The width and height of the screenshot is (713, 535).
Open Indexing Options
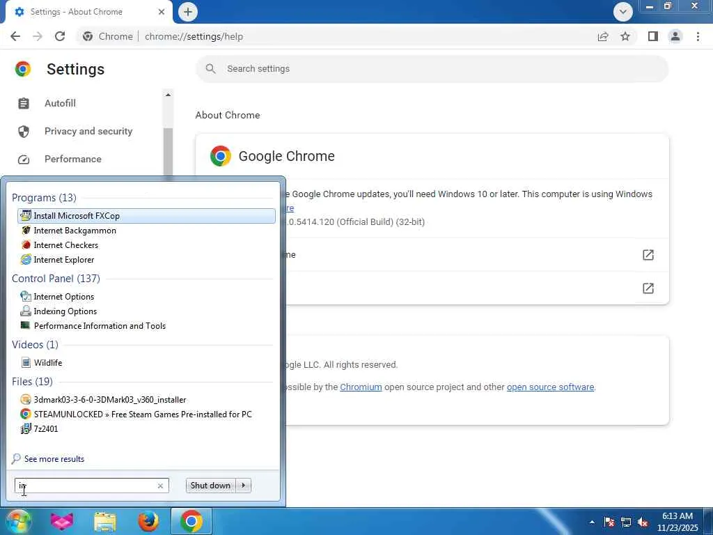[146, 311]
